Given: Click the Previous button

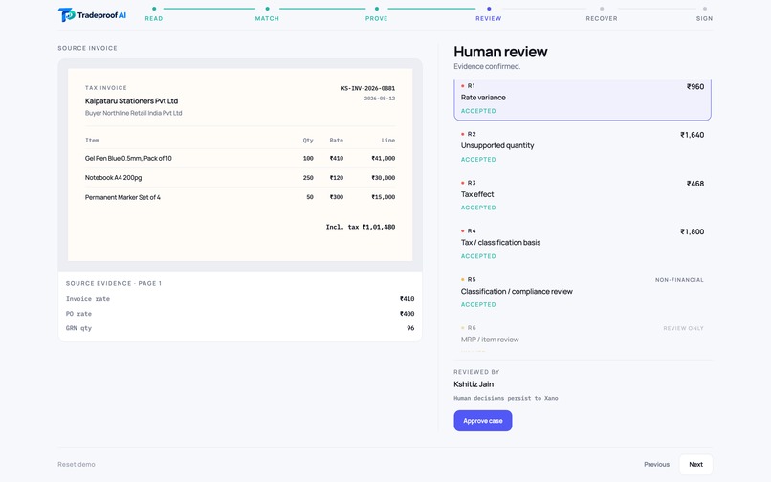Looking at the screenshot, I should coord(656,464).
